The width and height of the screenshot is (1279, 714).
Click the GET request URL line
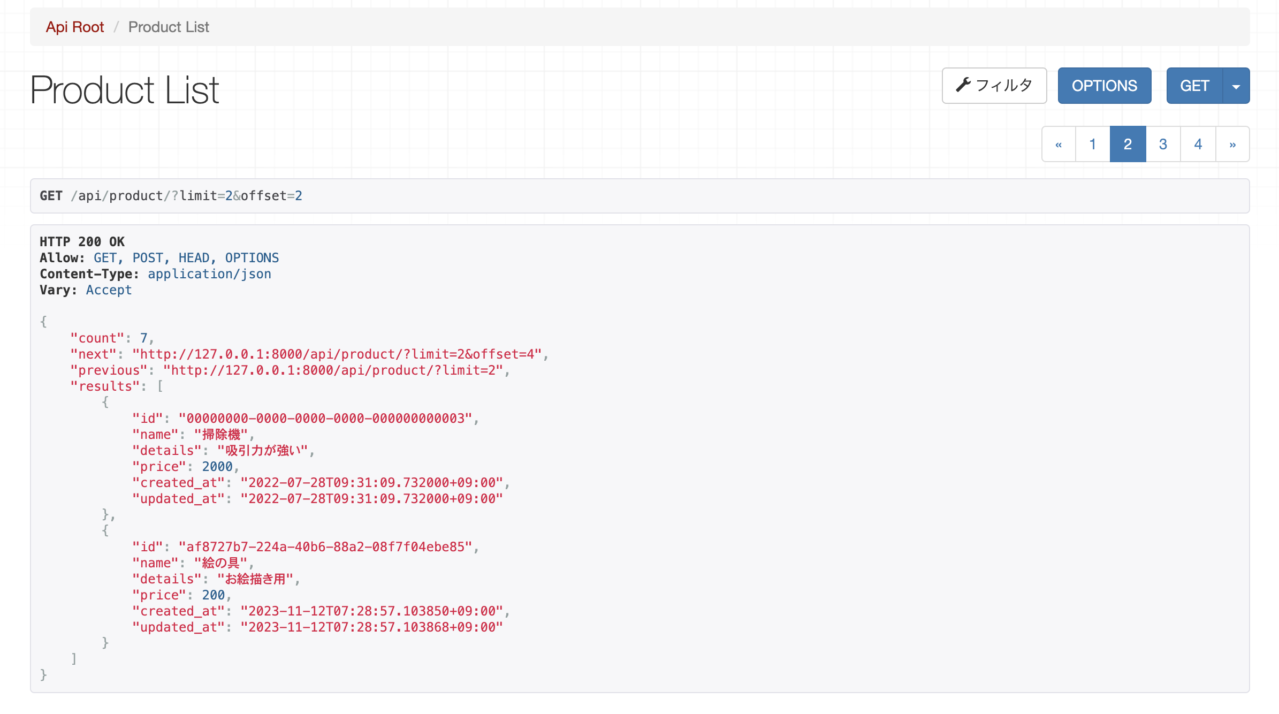(171, 196)
